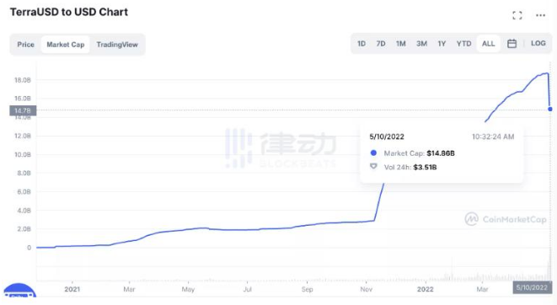Click the Vol 24h legend icon
This screenshot has width=557, height=305.
point(373,167)
